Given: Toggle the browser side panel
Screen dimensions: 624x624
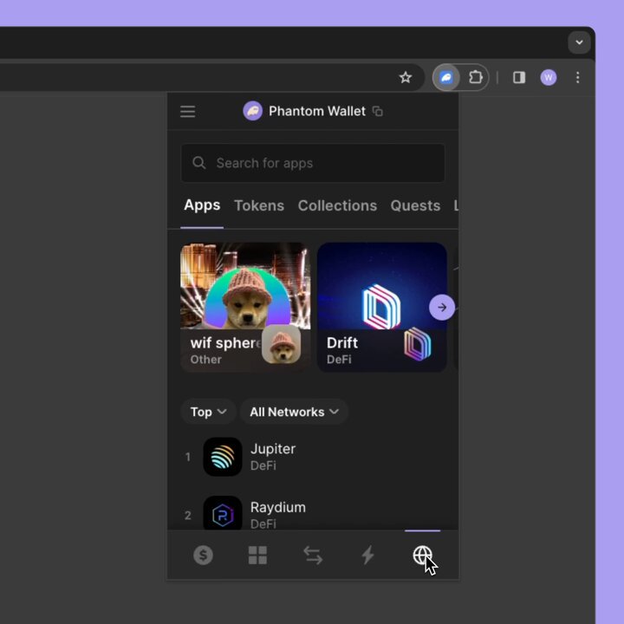Looking at the screenshot, I should point(519,77).
